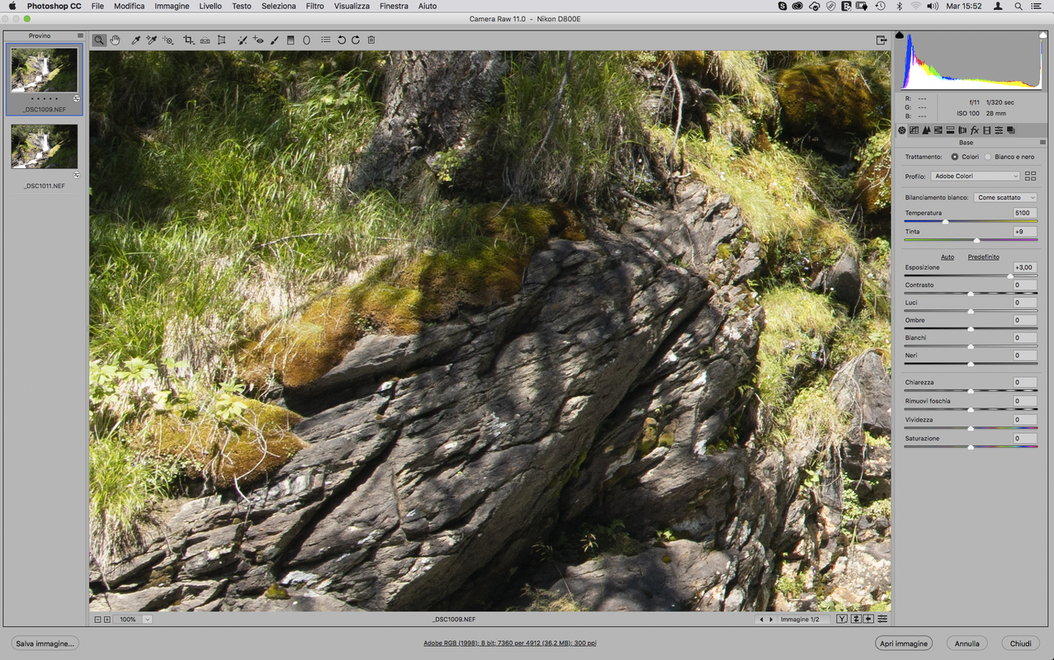Click the Esposizione slider handle

point(1010,276)
